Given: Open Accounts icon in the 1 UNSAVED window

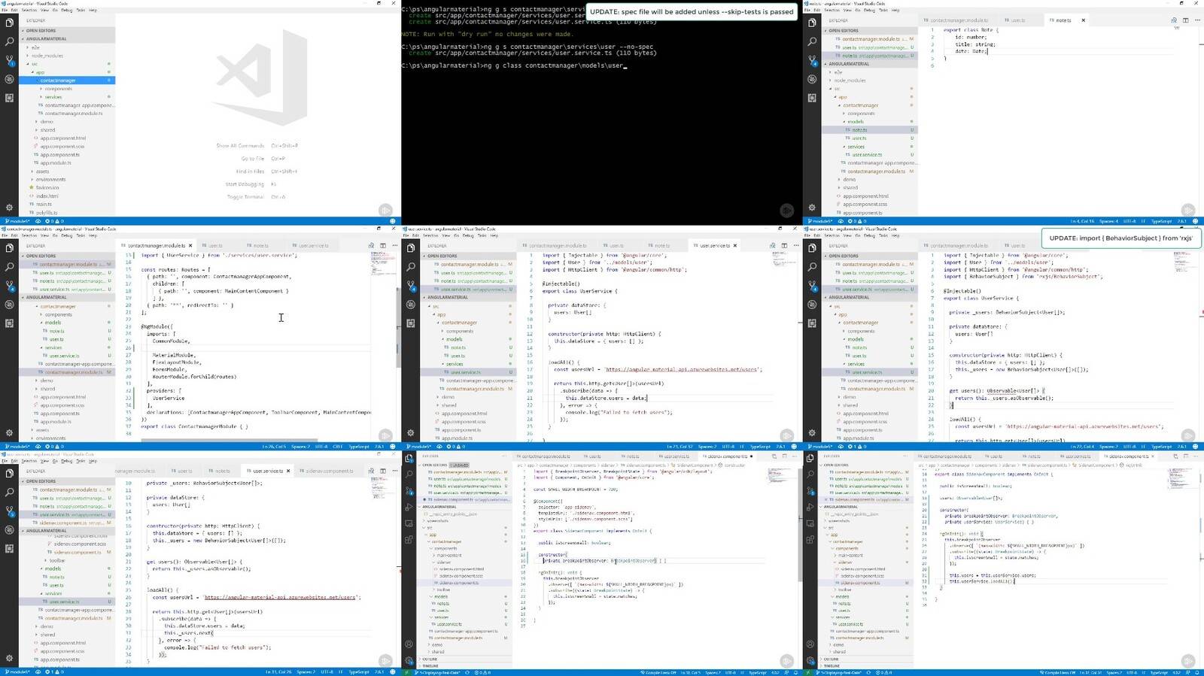Looking at the screenshot, I should [x=409, y=644].
